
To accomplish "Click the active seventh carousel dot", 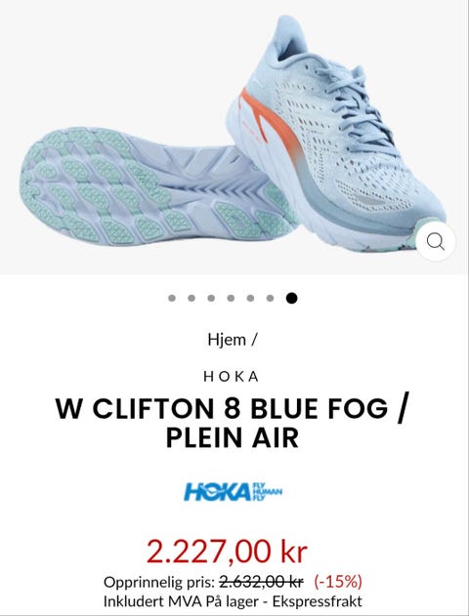I will pyautogui.click(x=292, y=298).
